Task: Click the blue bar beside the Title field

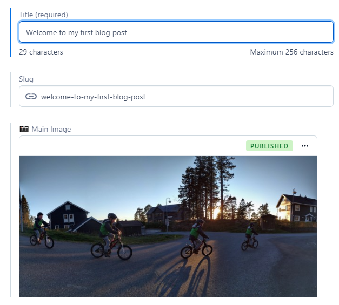Action: point(10,32)
